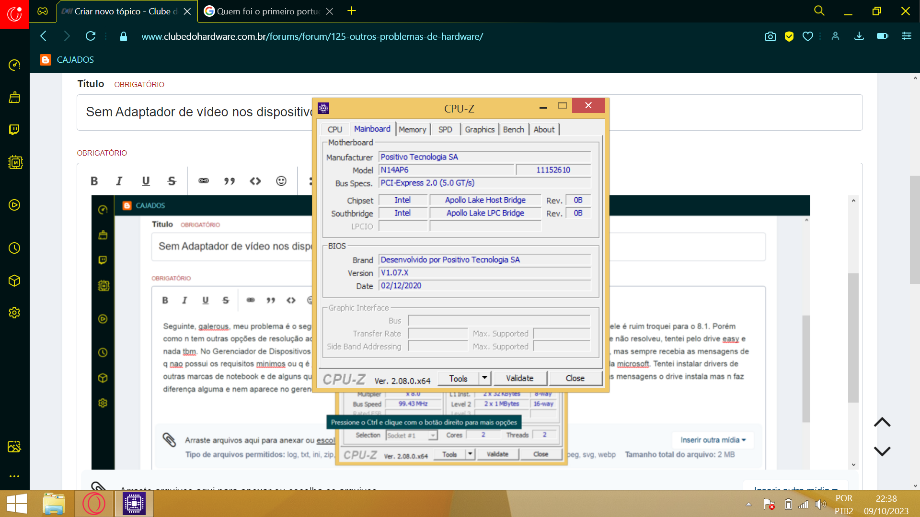Open Easy Setup sliders icon
The width and height of the screenshot is (920, 517).
907,36
